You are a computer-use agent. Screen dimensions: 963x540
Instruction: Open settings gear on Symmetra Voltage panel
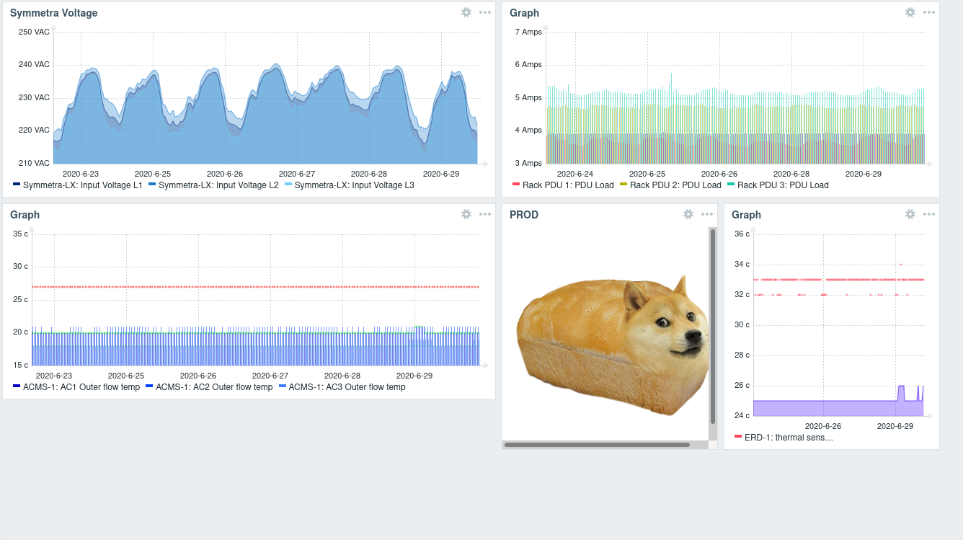tap(466, 12)
